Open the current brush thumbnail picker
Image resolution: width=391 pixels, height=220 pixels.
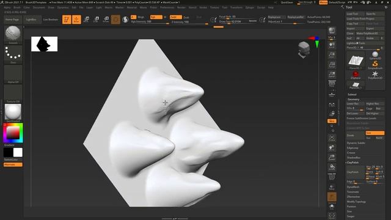click(x=13, y=34)
